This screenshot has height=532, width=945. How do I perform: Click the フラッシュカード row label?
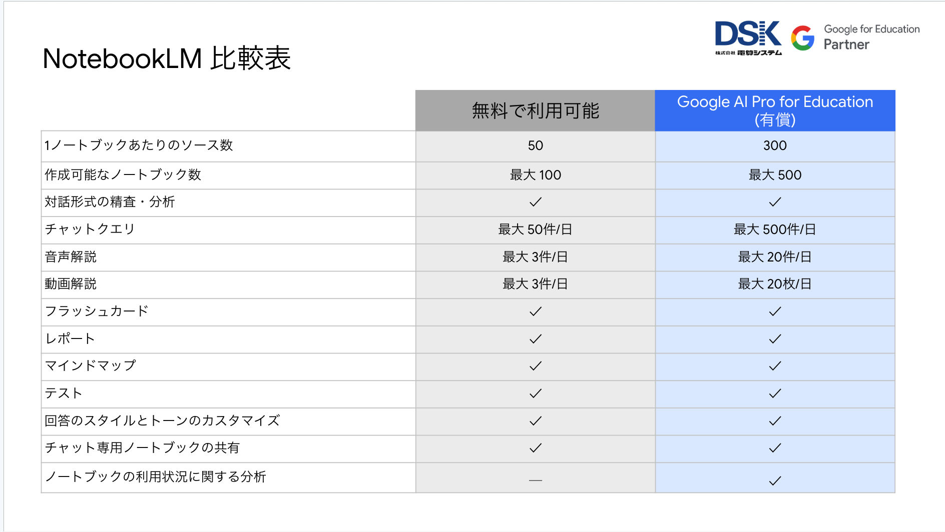click(x=97, y=311)
